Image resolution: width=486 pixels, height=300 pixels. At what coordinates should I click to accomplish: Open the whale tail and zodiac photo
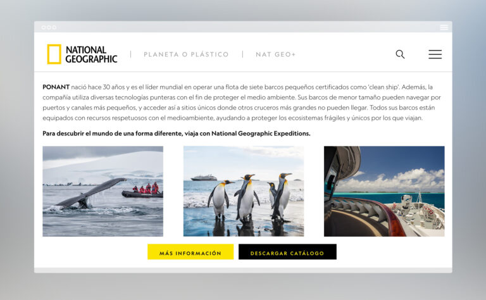click(x=103, y=191)
